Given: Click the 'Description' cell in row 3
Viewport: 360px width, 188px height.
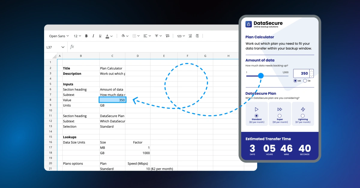Looking at the screenshot, I should click(81, 73).
